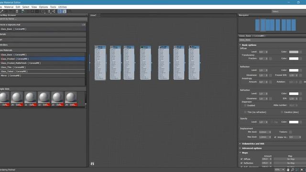Click the map button beside Diffuse color
306x172 pixels.
pos(301,52)
